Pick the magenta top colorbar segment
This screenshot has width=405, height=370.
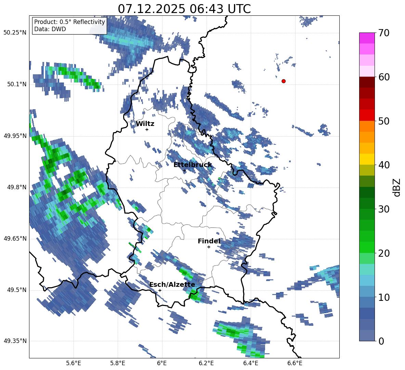(x=367, y=38)
